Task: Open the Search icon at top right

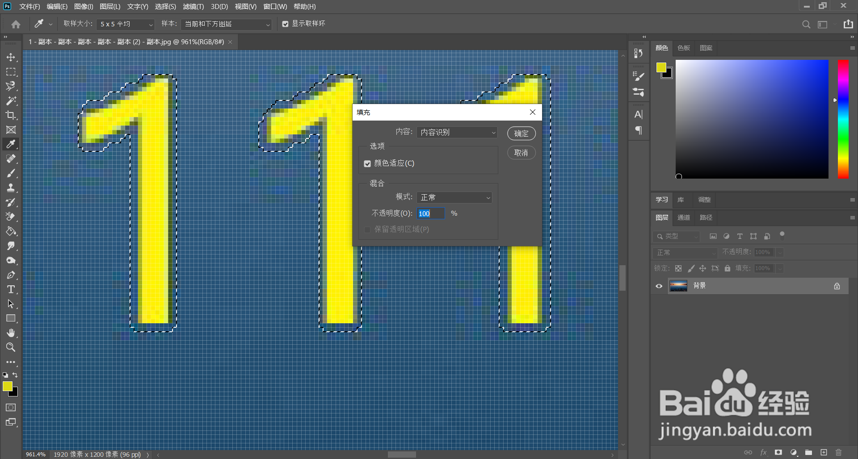Action: (806, 25)
